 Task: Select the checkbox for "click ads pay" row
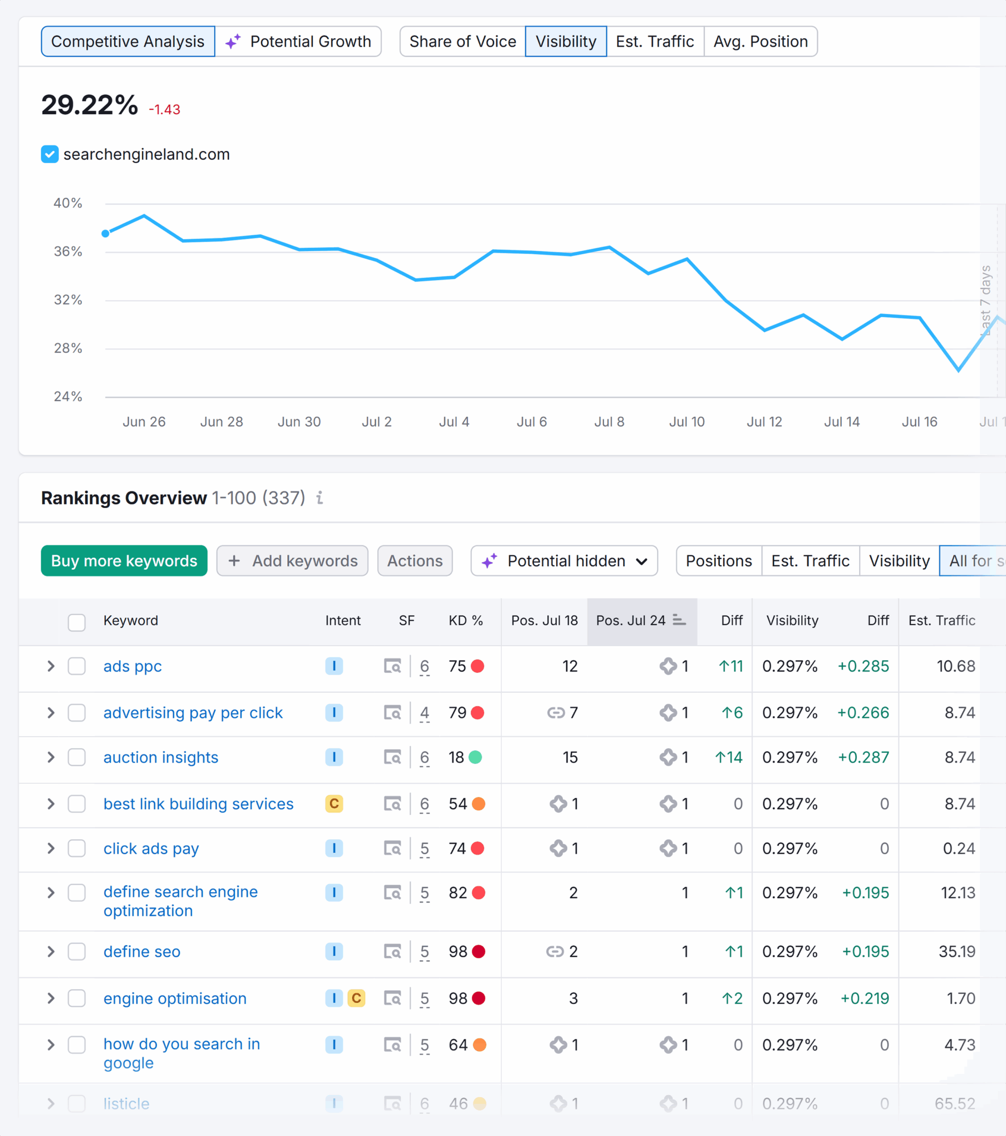tap(77, 849)
